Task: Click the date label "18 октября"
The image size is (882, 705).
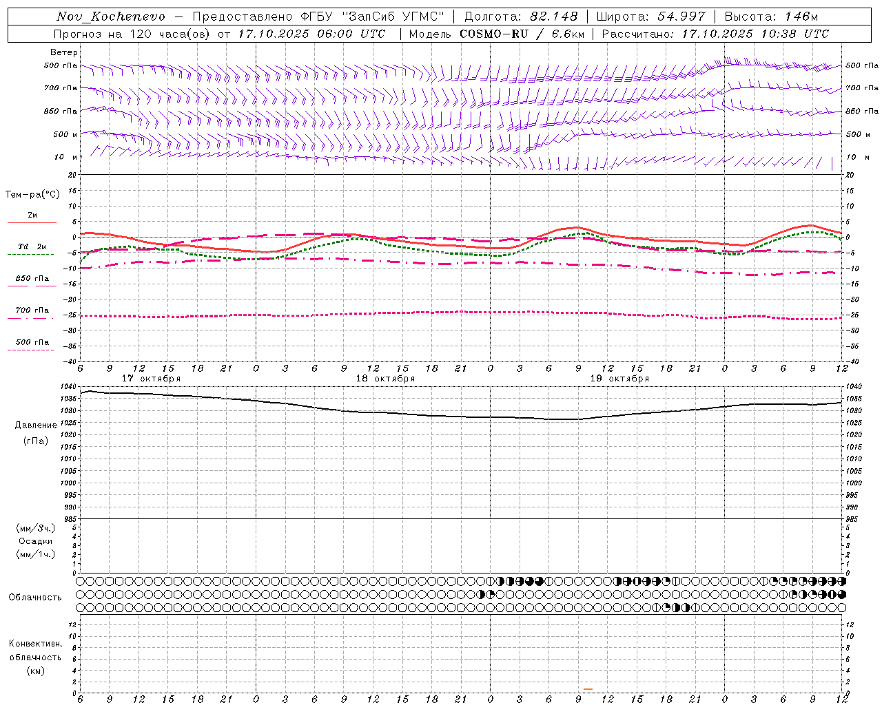Action: pos(385,379)
